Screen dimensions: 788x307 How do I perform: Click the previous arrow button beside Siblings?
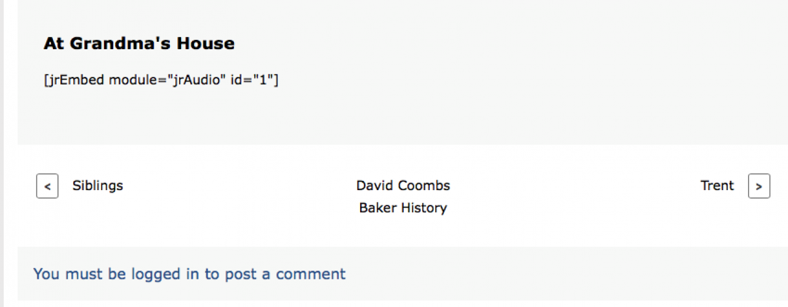click(x=47, y=186)
